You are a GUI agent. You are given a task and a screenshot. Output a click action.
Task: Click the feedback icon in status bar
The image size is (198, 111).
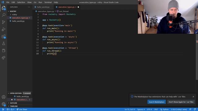click(x=190, y=109)
